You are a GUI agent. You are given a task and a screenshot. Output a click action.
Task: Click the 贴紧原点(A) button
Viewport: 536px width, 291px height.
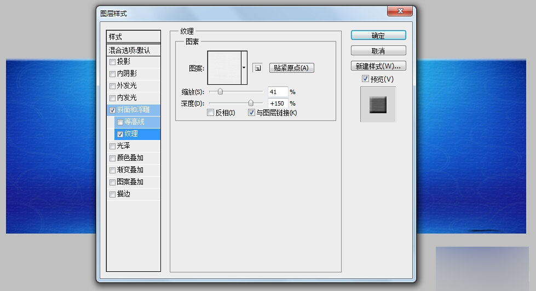point(292,68)
